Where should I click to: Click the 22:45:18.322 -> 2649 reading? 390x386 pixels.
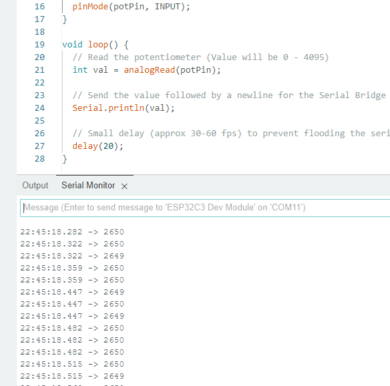click(72, 256)
